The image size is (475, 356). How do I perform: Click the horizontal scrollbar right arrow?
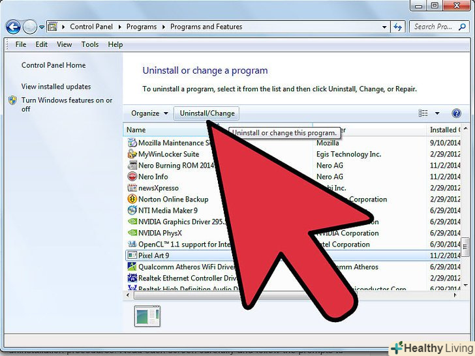455,295
